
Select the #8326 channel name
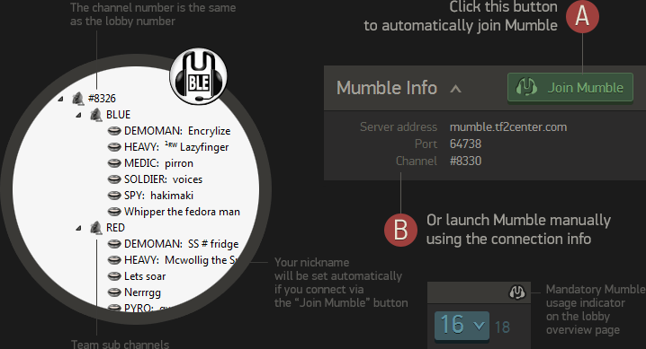(102, 99)
